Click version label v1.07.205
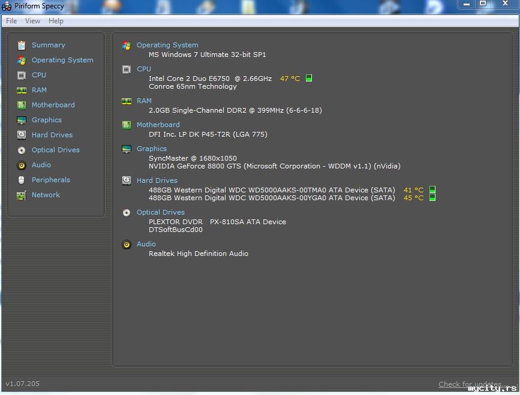 point(23,384)
